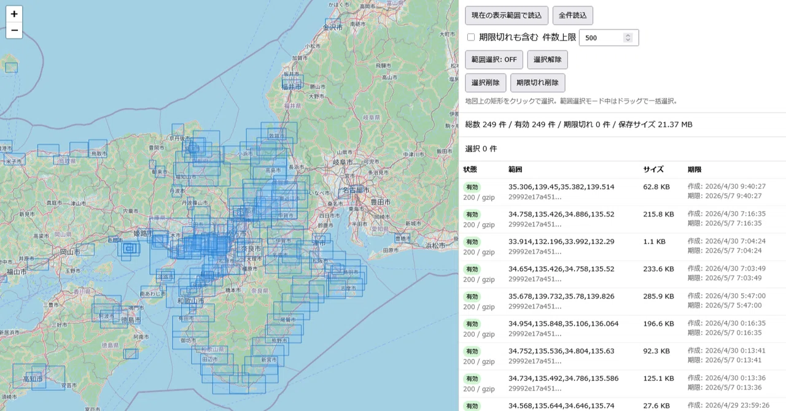Toggle 範囲選択: OFF mode button
786x411 pixels.
point(494,60)
